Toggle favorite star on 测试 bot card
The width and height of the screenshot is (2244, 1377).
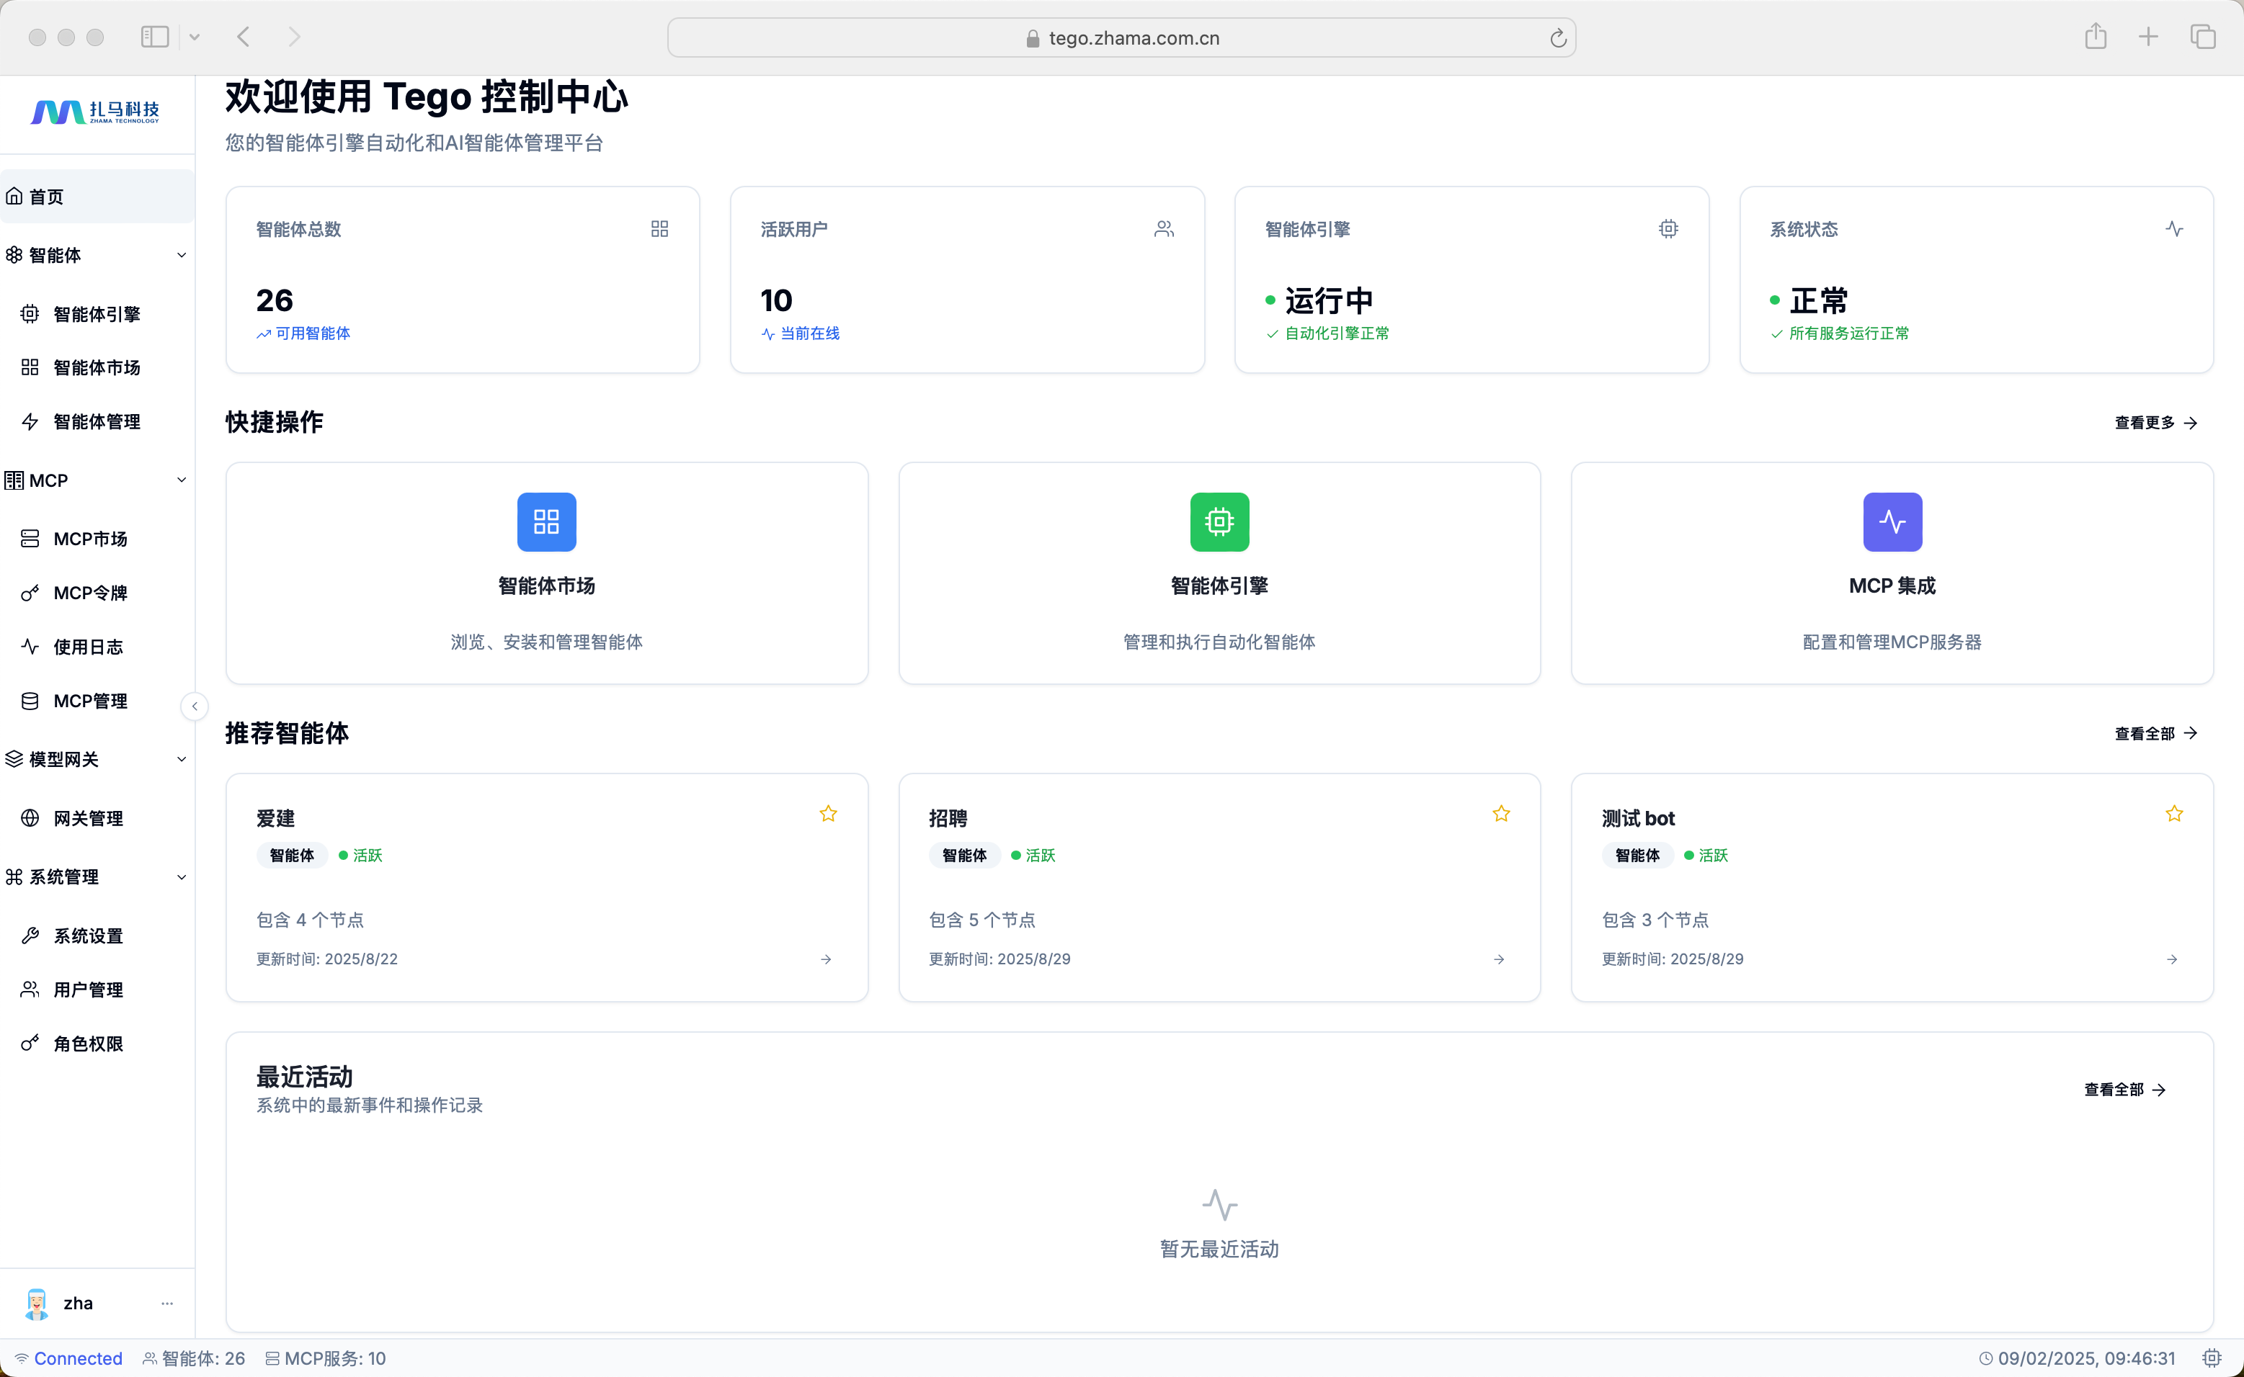(x=2174, y=815)
